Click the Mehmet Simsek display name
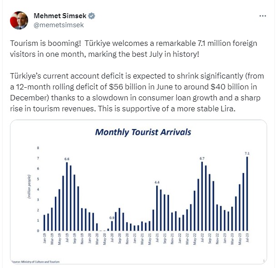278x268 pixels. click(60, 16)
